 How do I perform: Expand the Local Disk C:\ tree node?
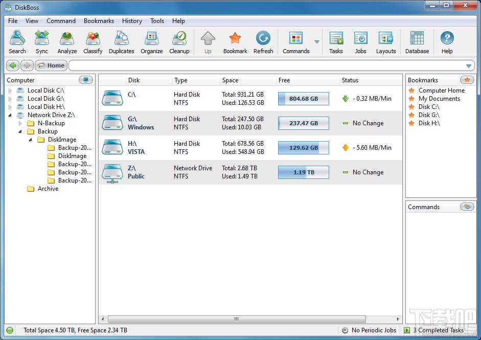coord(10,90)
